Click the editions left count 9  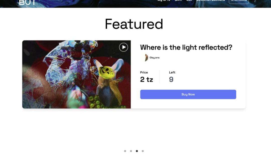click(171, 79)
